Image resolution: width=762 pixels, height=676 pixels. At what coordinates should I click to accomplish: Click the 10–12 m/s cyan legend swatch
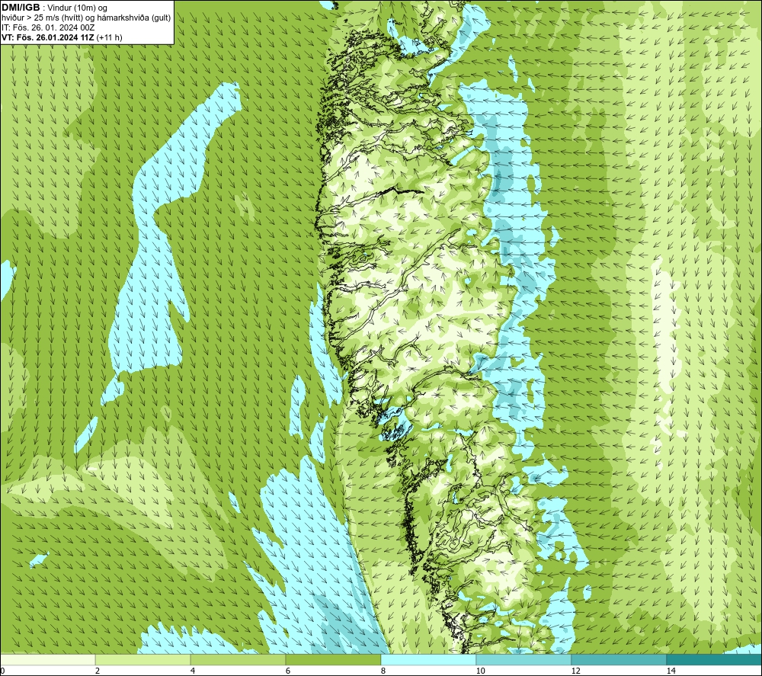524,659
